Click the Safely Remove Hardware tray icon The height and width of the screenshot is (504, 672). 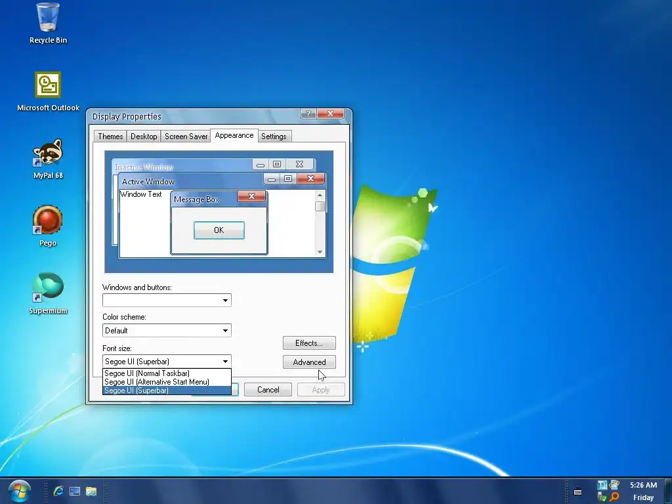click(602, 497)
